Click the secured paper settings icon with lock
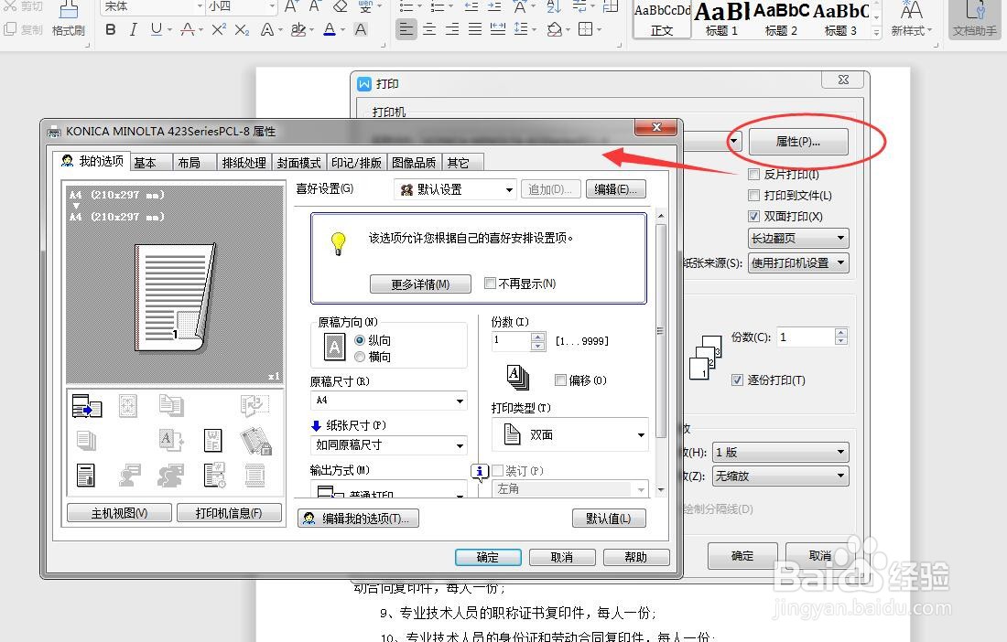 (254, 441)
